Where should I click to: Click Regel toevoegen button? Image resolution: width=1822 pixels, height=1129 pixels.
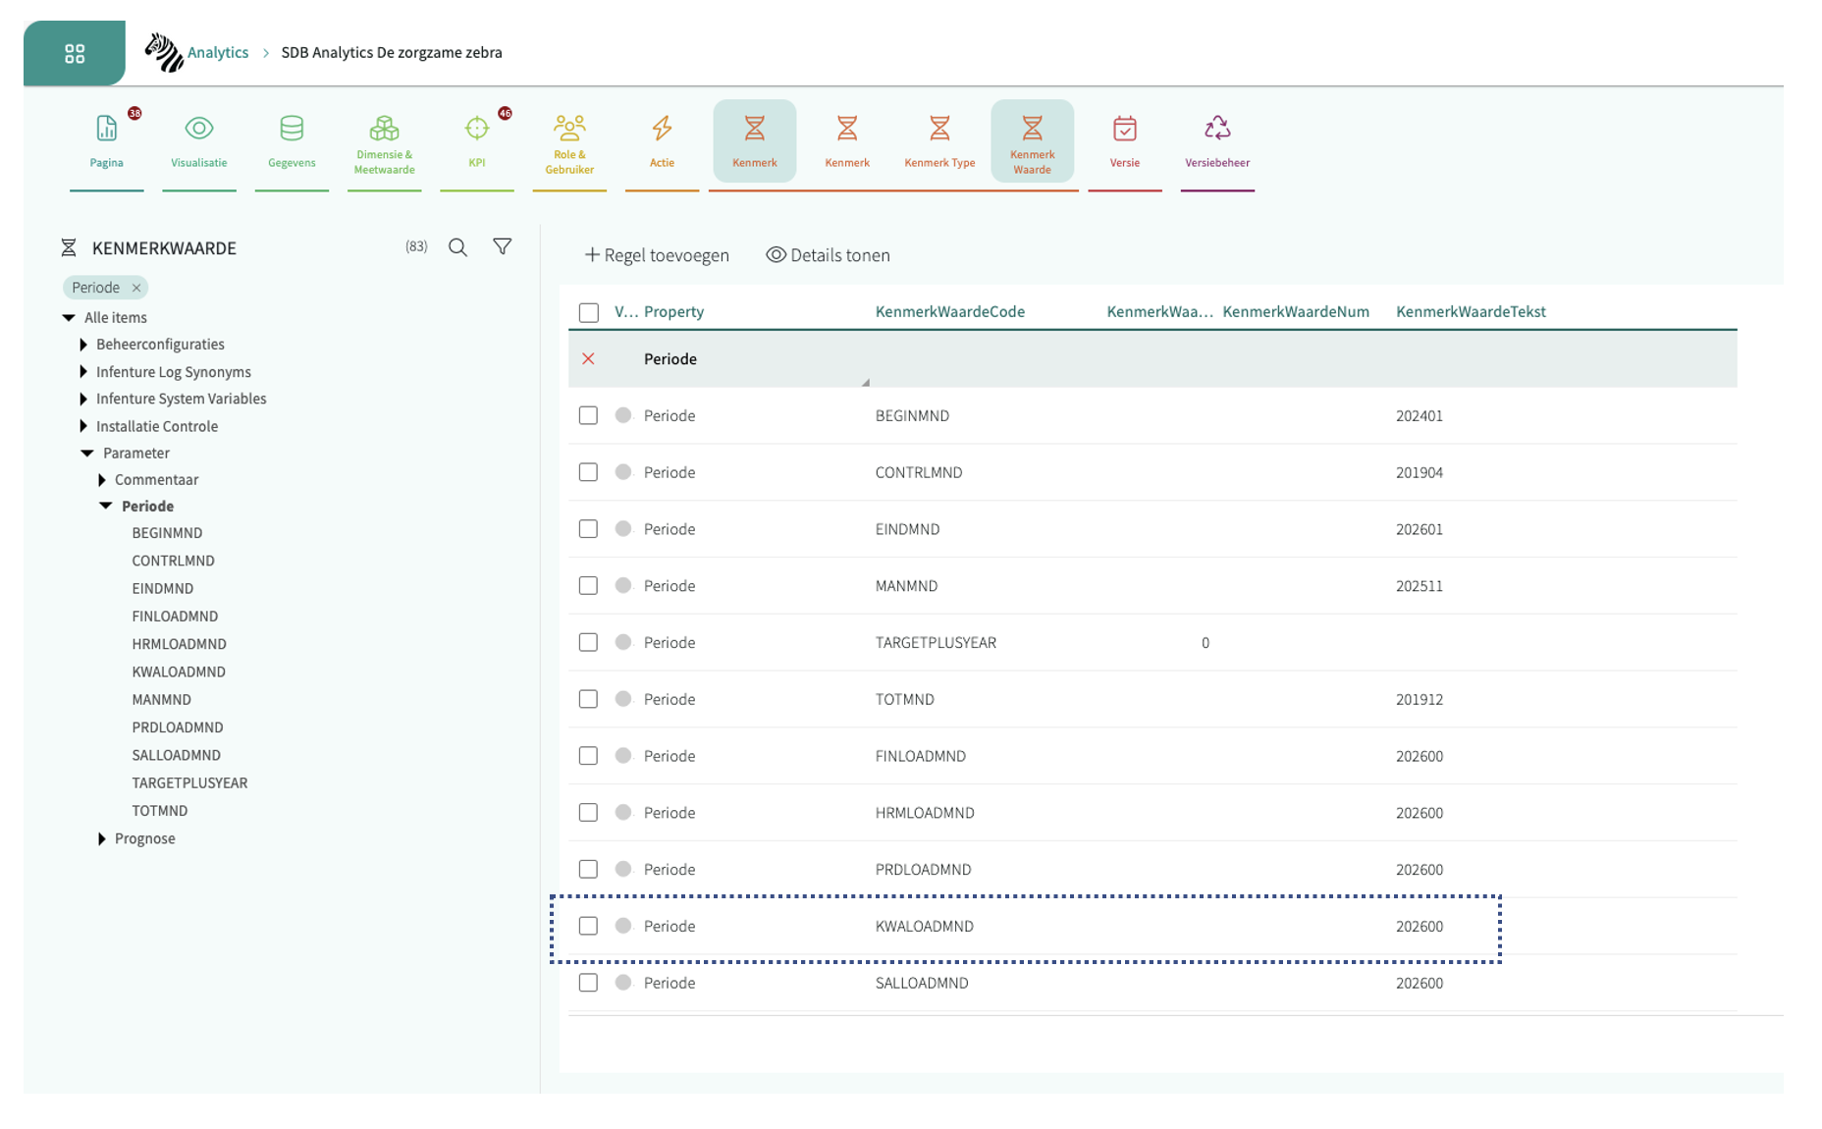[657, 255]
